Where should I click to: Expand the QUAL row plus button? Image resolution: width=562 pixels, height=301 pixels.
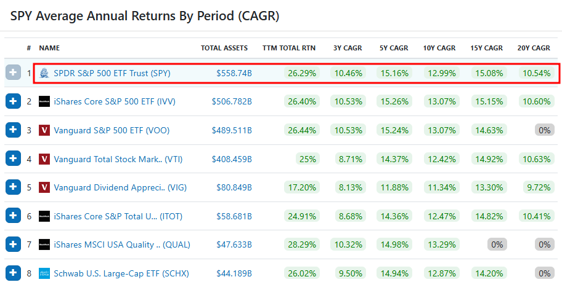pyautogui.click(x=13, y=244)
